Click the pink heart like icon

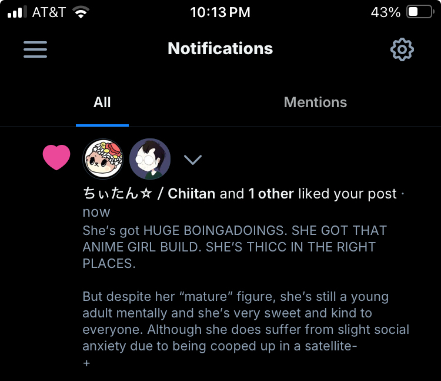pyautogui.click(x=56, y=158)
